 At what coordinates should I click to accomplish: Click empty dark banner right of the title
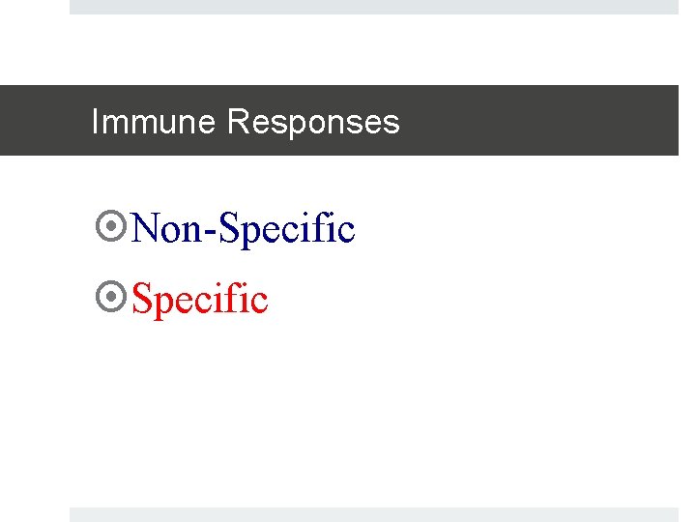click(541, 121)
